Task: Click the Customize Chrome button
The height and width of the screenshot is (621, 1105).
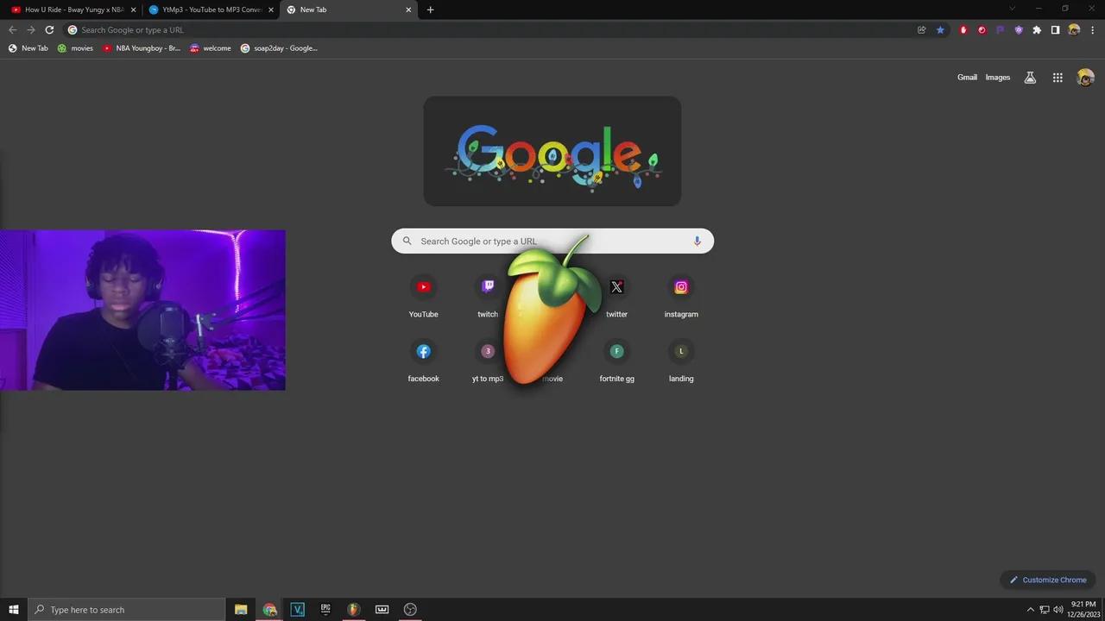Action: (1048, 580)
